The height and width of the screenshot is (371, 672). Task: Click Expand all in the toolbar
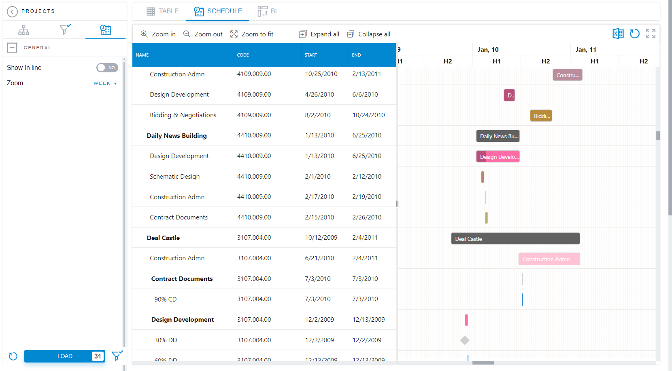(x=319, y=34)
